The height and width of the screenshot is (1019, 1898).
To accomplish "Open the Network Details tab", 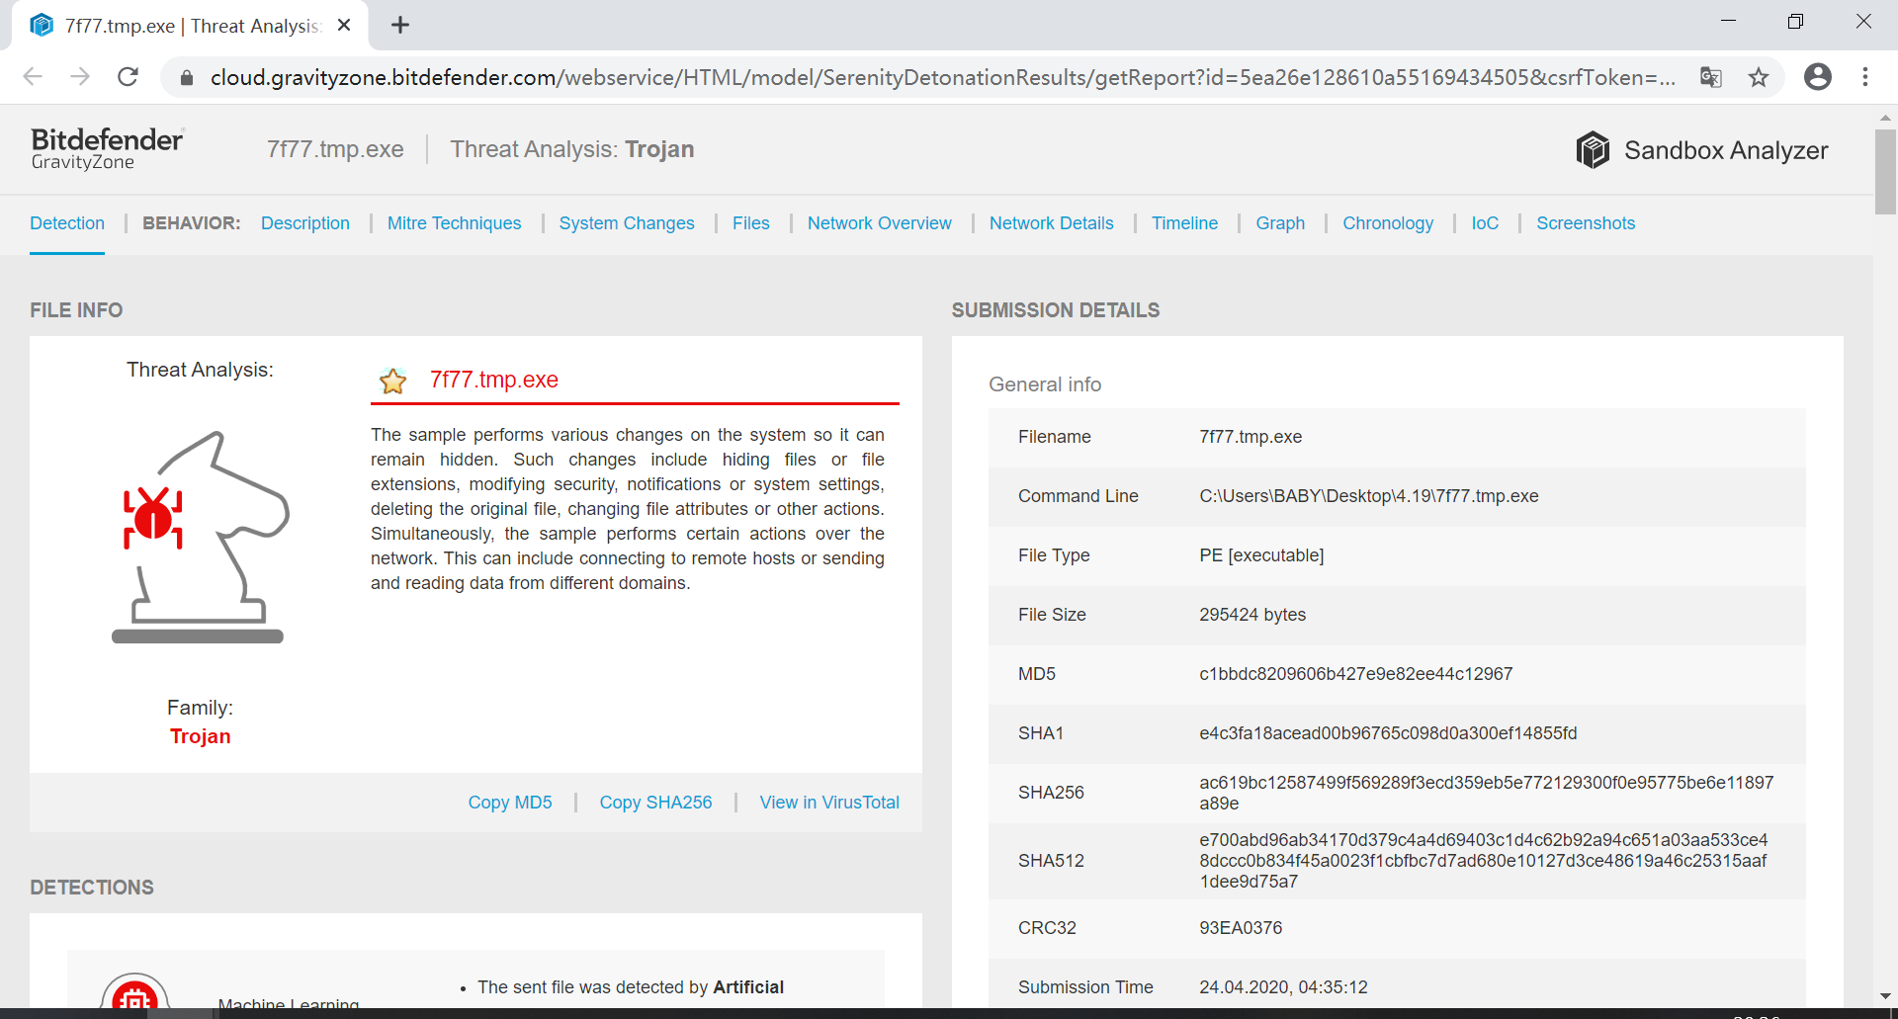I will (1052, 223).
